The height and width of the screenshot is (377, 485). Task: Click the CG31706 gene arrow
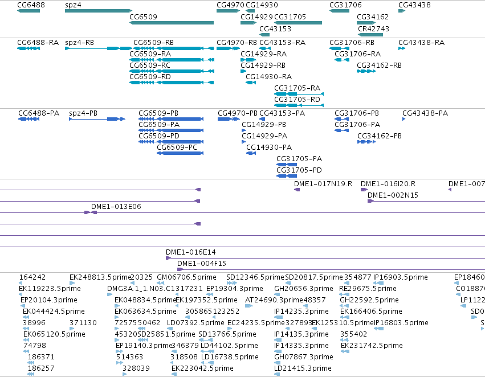[339, 11]
